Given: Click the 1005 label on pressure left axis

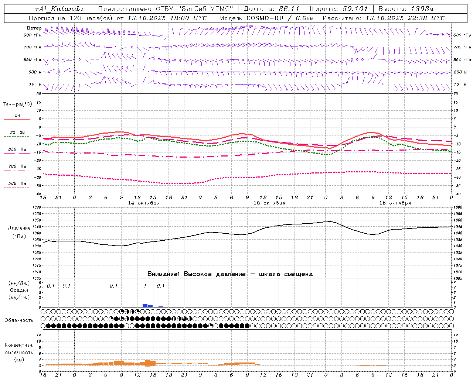Looking at the screenshot, I should tap(37, 278).
